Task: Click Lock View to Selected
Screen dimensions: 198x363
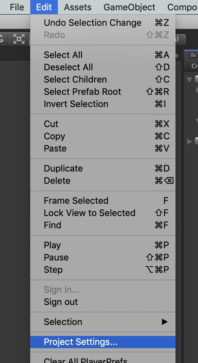Action: 89,213
